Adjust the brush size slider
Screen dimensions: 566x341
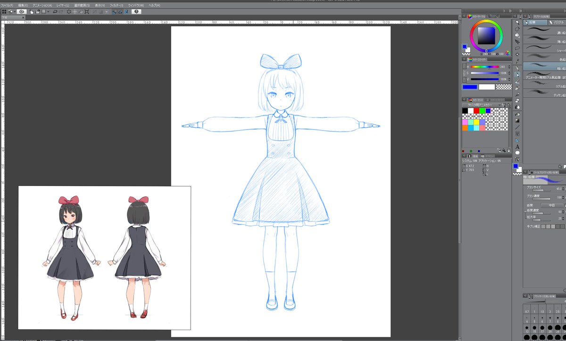pos(541,190)
